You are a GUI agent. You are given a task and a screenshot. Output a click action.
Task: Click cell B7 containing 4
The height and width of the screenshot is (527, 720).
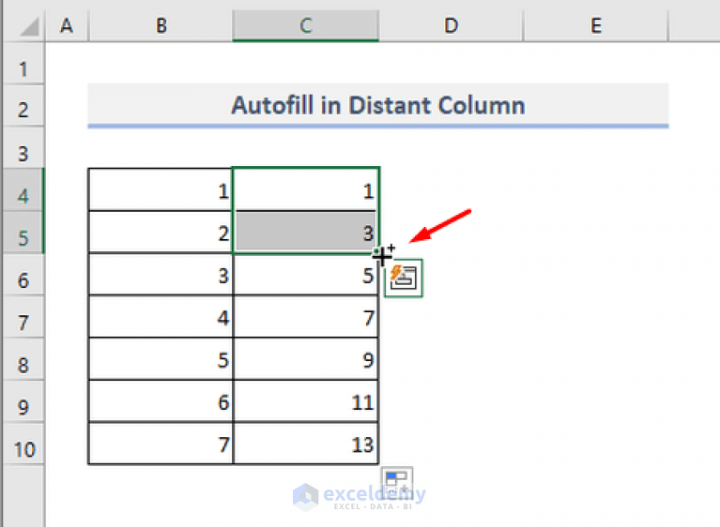[161, 316]
